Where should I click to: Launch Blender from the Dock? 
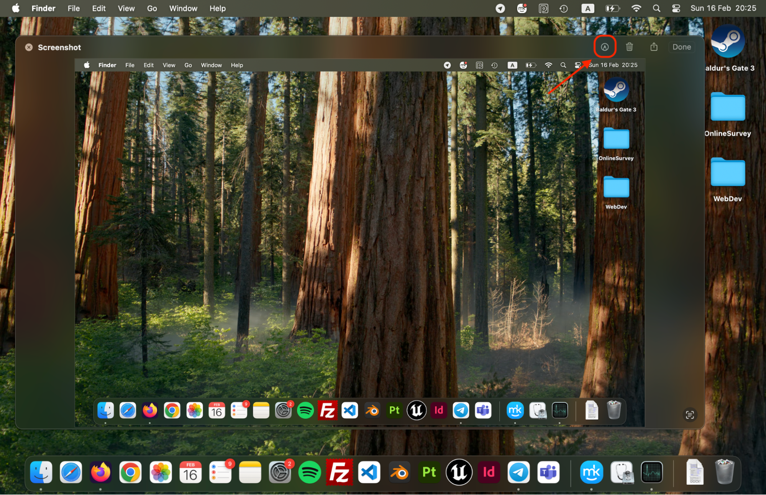399,472
